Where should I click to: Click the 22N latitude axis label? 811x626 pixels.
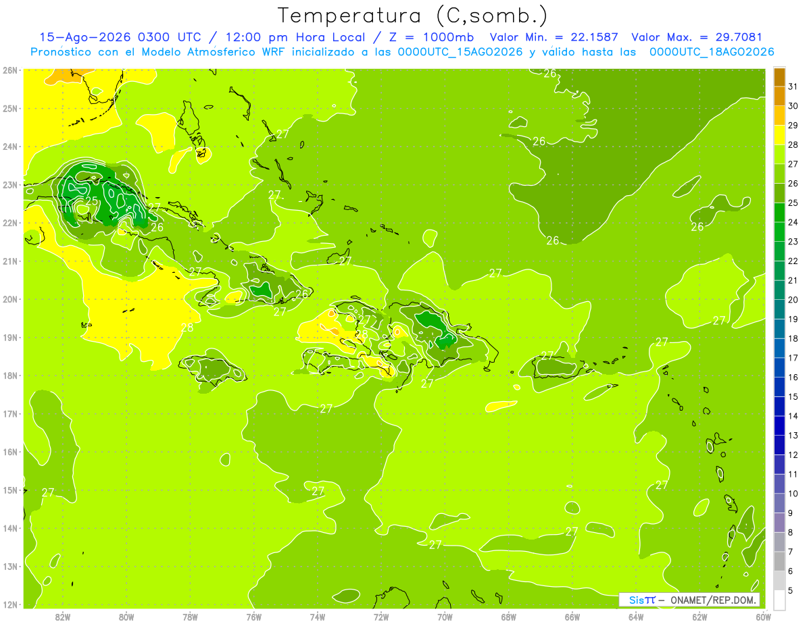[x=9, y=223]
